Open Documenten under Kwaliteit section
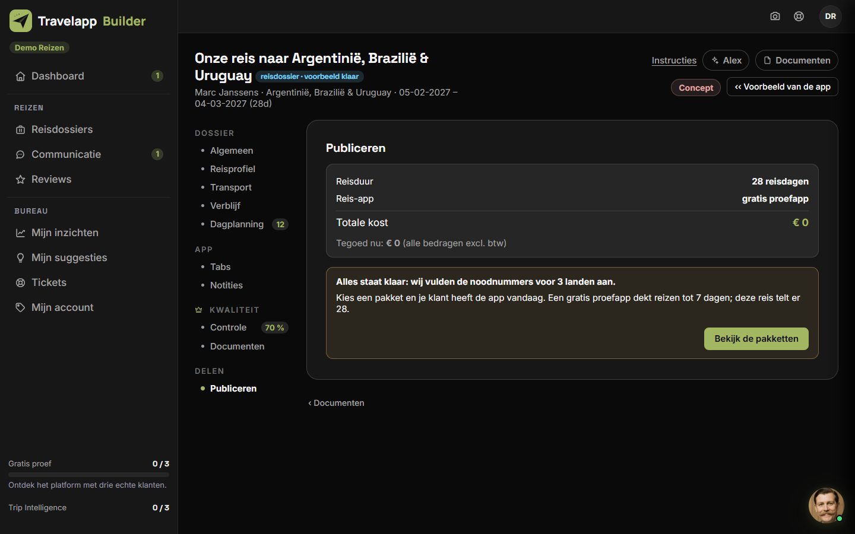855x534 pixels. click(237, 347)
